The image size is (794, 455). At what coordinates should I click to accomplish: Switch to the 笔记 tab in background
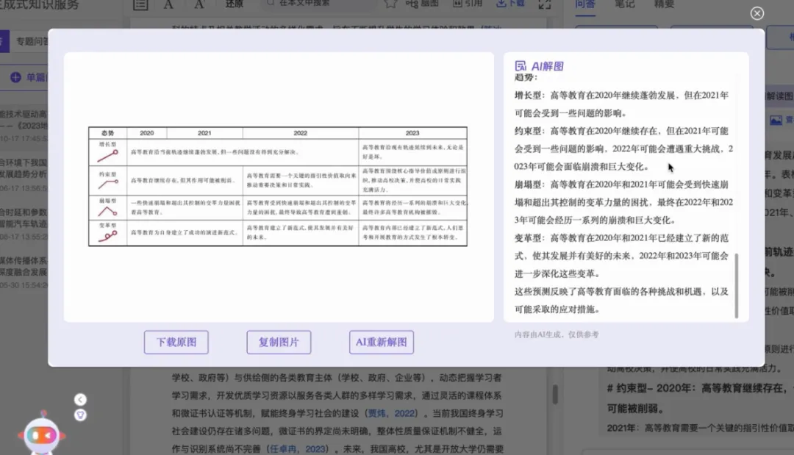[x=624, y=4]
